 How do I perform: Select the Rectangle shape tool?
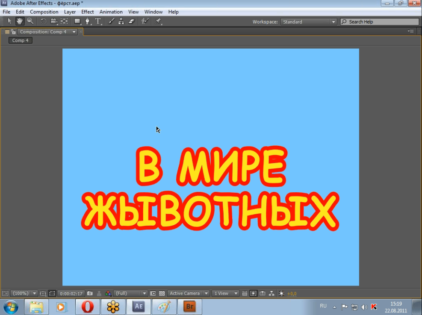tap(77, 21)
